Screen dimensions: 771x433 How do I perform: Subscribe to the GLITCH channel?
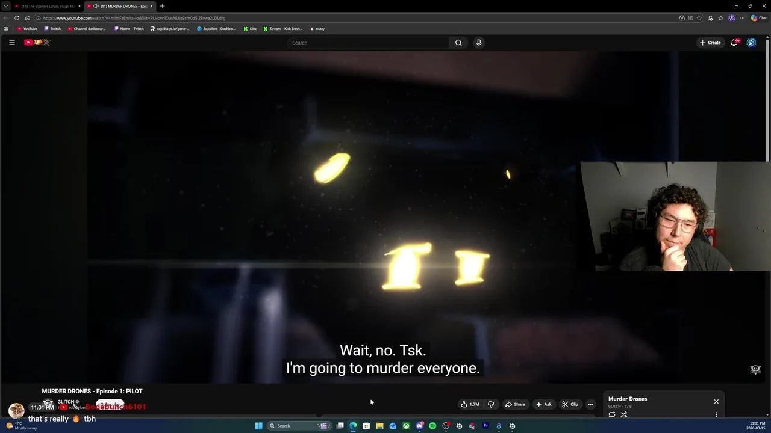pos(110,405)
